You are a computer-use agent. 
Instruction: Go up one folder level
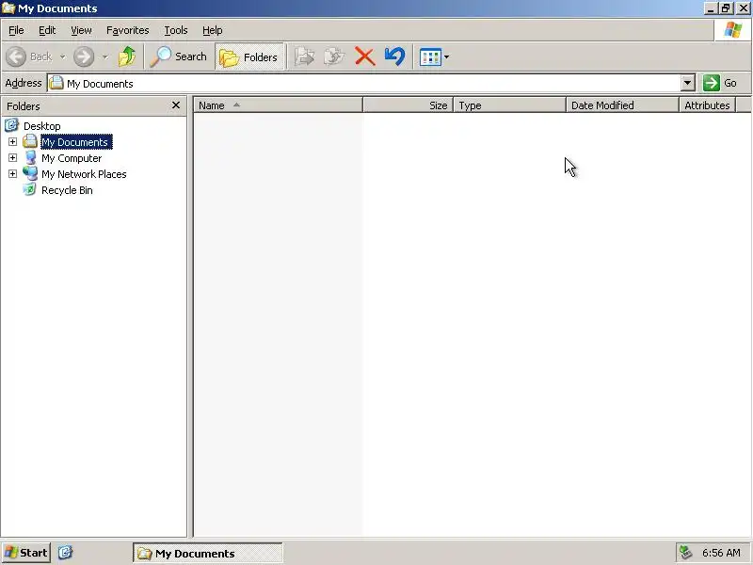pos(127,56)
